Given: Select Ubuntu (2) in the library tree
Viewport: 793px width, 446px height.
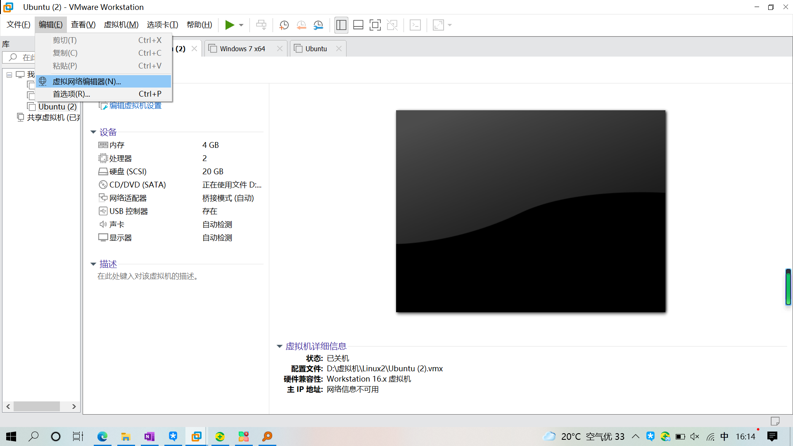Looking at the screenshot, I should coord(57,106).
